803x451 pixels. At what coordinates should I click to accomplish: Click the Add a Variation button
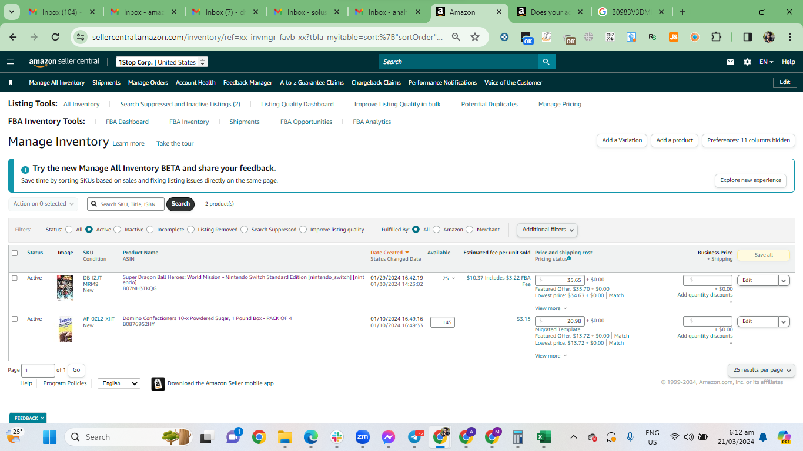[x=622, y=140]
